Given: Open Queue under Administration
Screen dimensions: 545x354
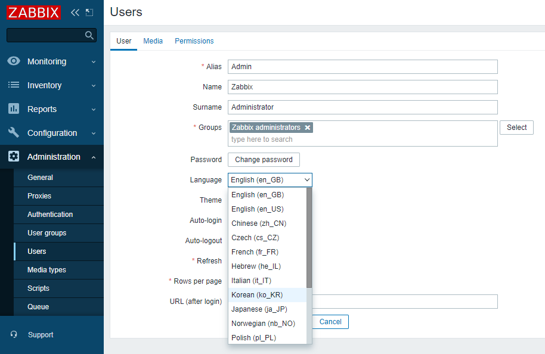Looking at the screenshot, I should pyautogui.click(x=58, y=307).
